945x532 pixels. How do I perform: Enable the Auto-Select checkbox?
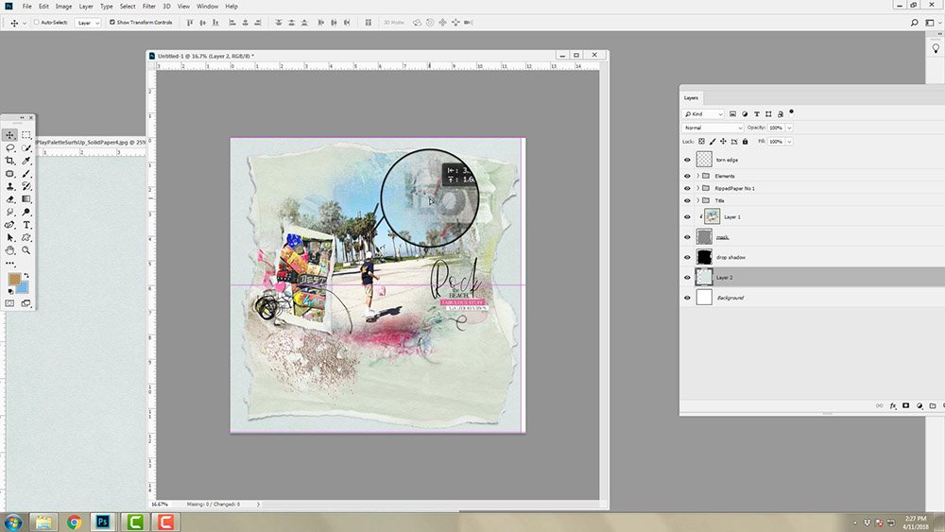(x=36, y=23)
